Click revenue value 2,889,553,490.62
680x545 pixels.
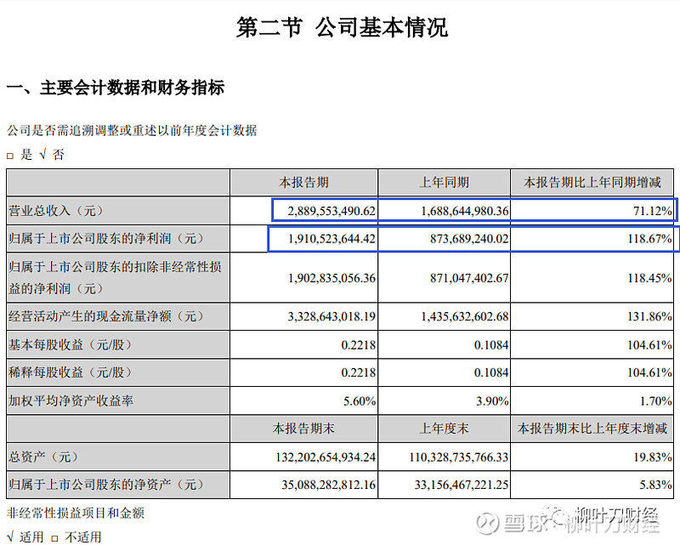pos(331,211)
